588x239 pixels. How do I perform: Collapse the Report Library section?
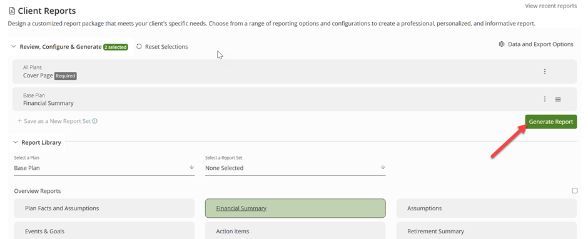tap(16, 142)
